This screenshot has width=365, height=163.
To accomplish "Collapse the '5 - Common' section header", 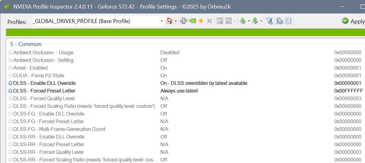I will (x=26, y=44).
